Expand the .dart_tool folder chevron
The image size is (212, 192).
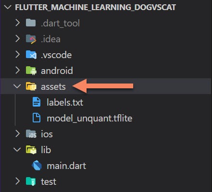click(x=18, y=23)
